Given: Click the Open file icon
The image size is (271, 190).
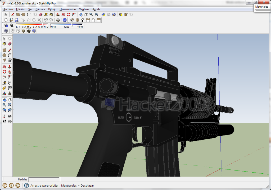Looking at the screenshot, I should pyautogui.click(x=11, y=20).
